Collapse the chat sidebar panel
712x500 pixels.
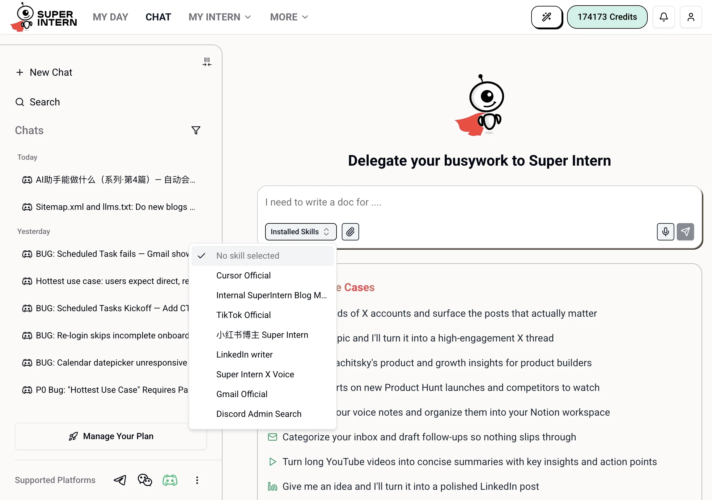coord(207,62)
